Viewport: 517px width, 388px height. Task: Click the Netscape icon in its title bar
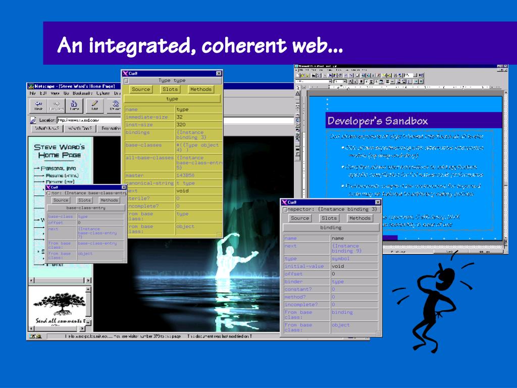point(31,86)
